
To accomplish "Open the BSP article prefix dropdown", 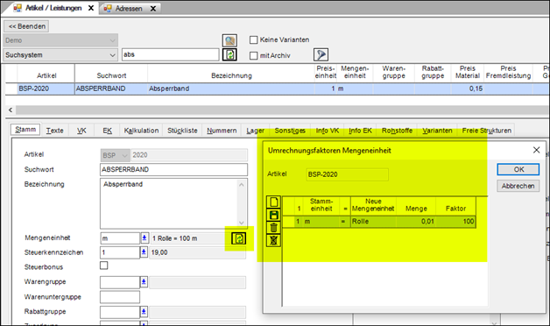I will (116, 155).
